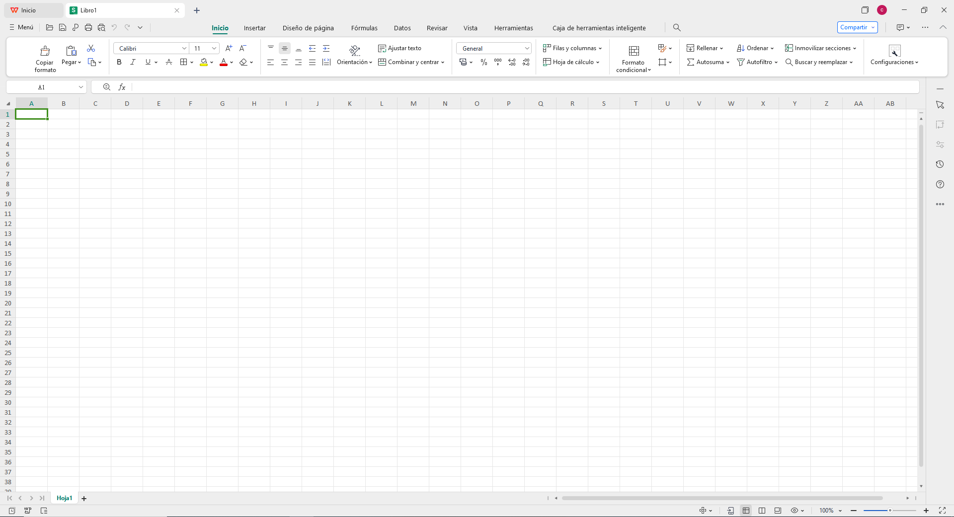This screenshot has width=954, height=517.
Task: Click the print icon in quick toolbar
Action: pos(88,27)
